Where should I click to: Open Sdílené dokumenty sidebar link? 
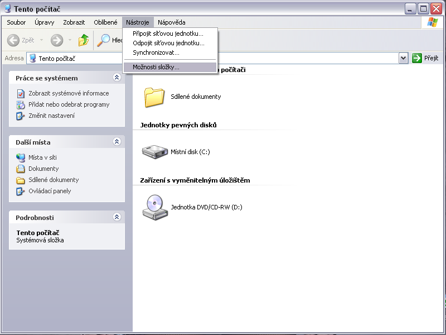point(54,180)
